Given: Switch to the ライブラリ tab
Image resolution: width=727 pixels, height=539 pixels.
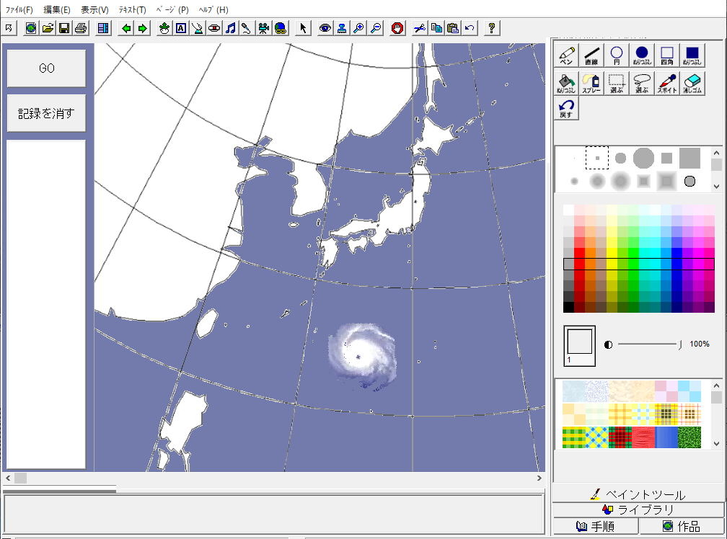Looking at the screenshot, I should [638, 510].
